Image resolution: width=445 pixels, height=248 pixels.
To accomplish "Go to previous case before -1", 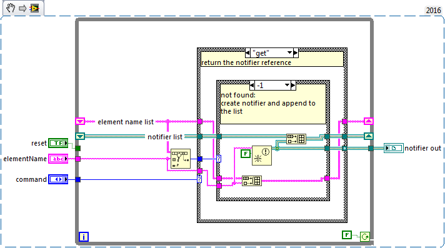I will click(252, 85).
